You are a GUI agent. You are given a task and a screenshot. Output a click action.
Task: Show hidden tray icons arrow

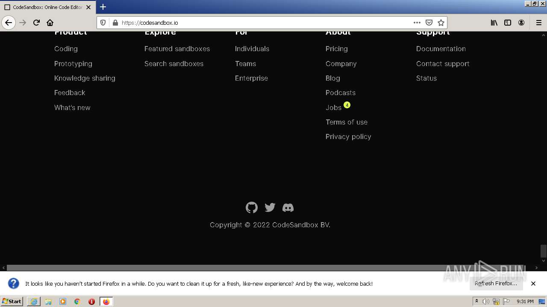(x=476, y=301)
